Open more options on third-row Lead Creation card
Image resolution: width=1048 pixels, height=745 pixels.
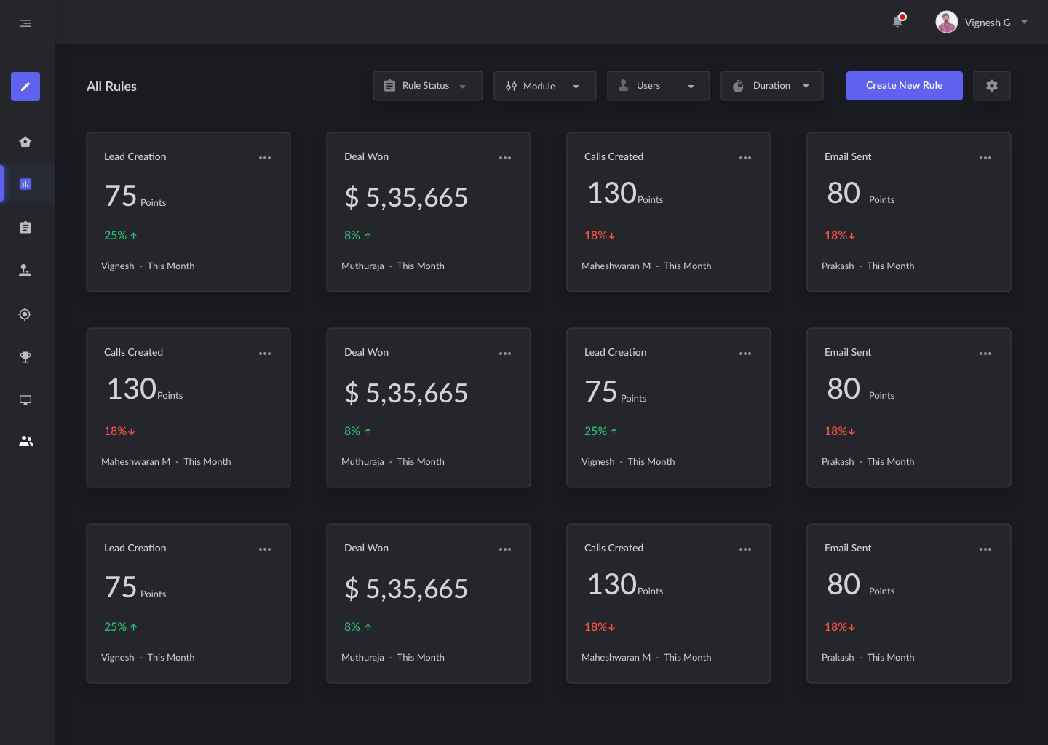(x=265, y=549)
